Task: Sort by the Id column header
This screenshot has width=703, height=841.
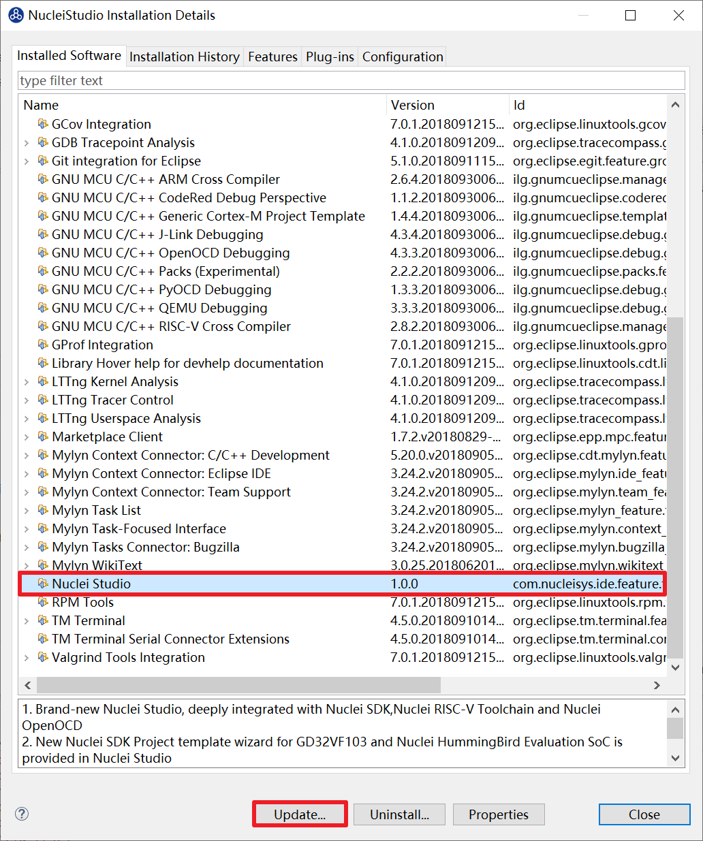Action: click(587, 105)
